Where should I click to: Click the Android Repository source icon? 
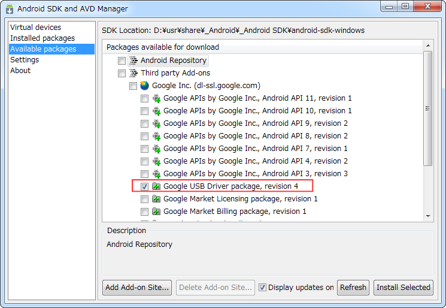click(134, 61)
